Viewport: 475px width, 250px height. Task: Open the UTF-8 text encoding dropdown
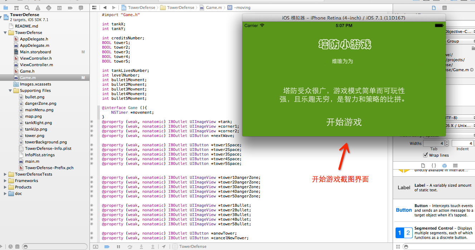click(460, 118)
